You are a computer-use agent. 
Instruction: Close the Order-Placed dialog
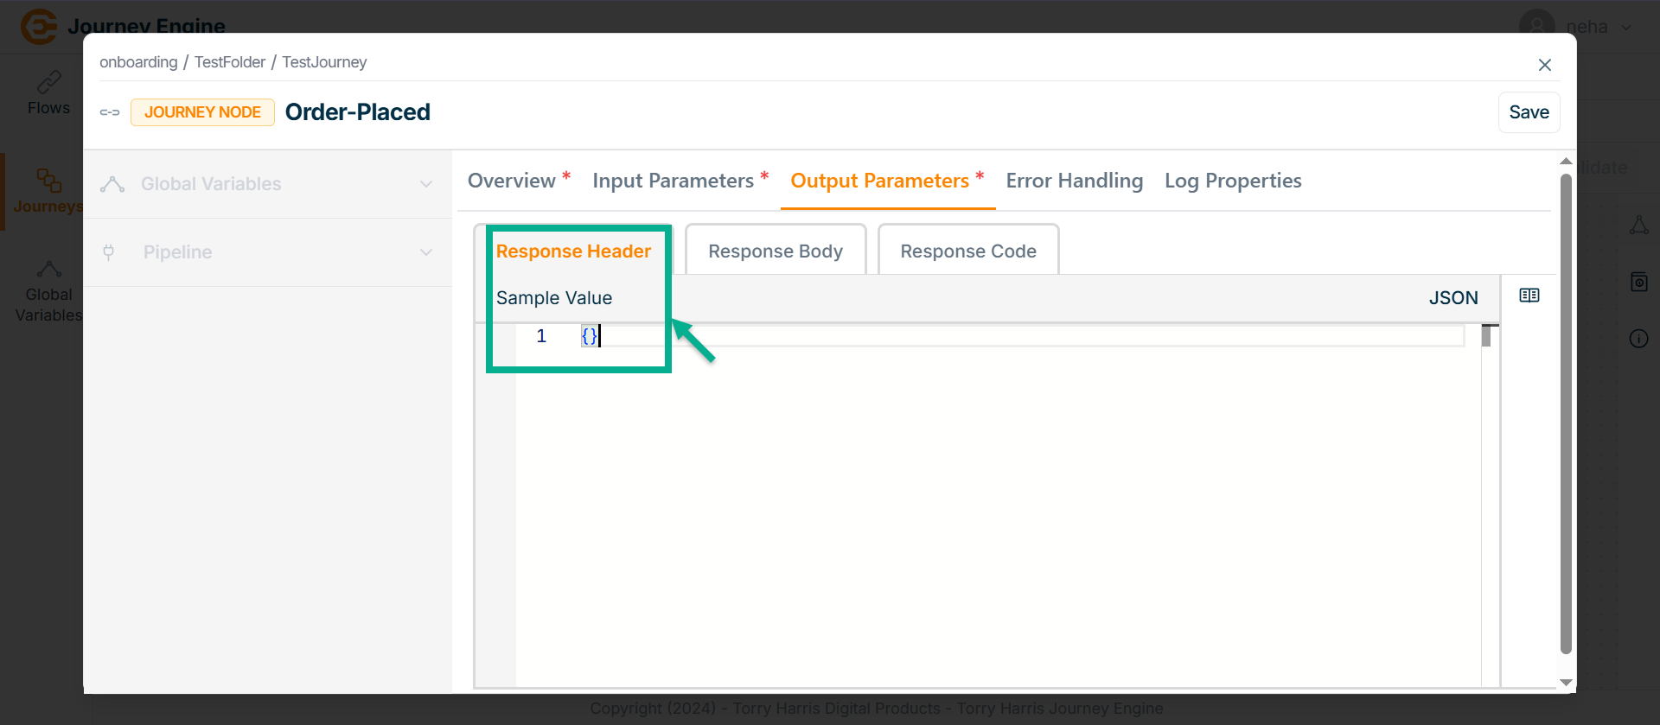pos(1544,65)
